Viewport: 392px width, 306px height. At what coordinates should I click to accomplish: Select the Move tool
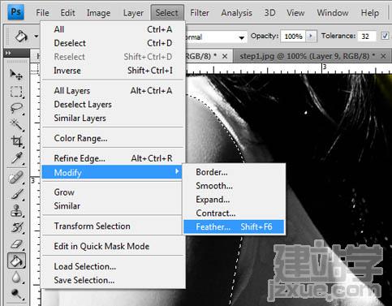[16, 75]
